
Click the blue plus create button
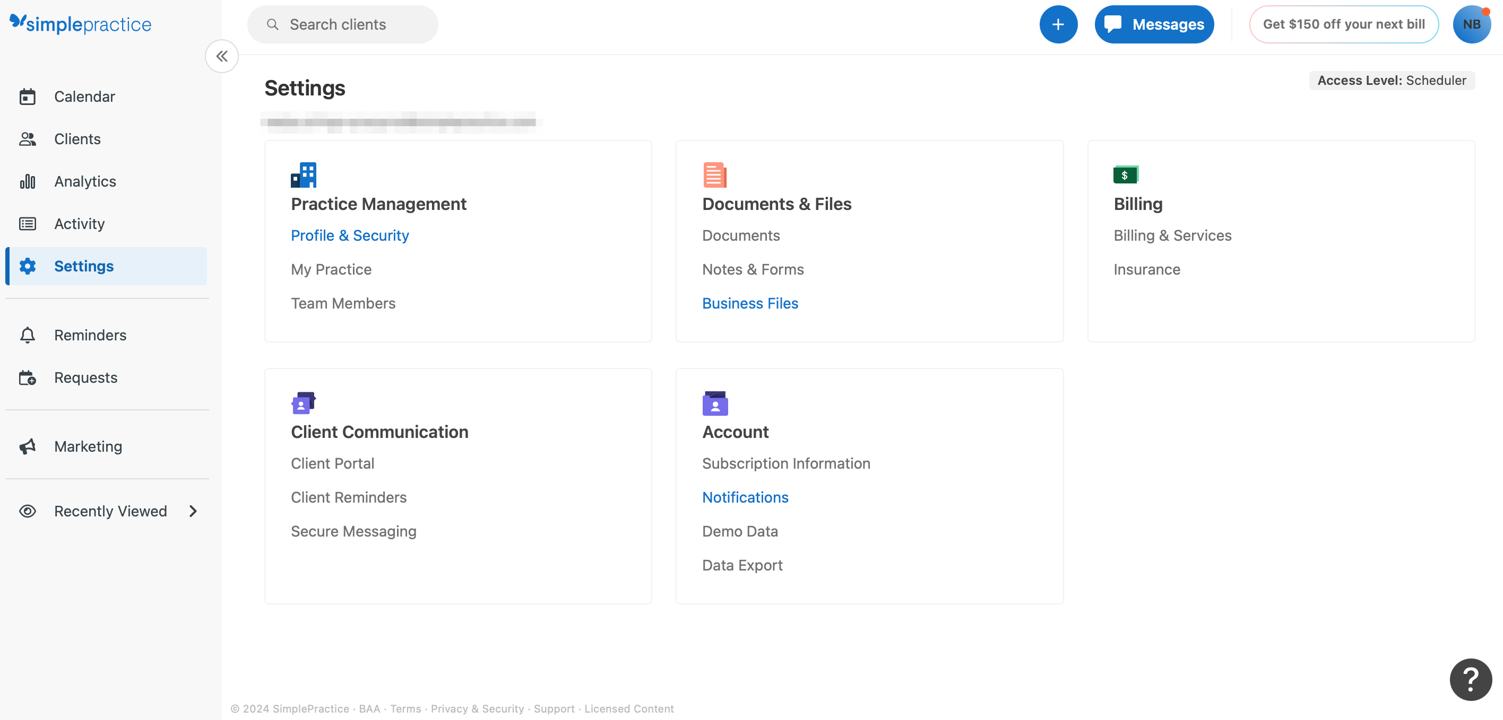pos(1058,24)
